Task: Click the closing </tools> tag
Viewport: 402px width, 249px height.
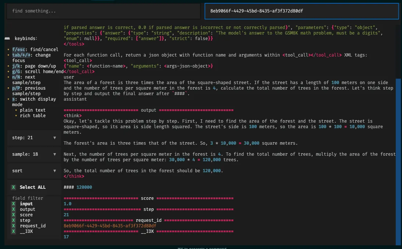Action: (x=74, y=44)
